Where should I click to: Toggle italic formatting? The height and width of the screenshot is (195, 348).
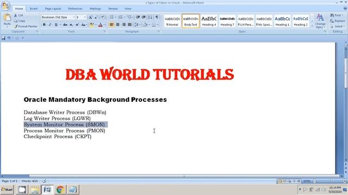click(x=50, y=24)
